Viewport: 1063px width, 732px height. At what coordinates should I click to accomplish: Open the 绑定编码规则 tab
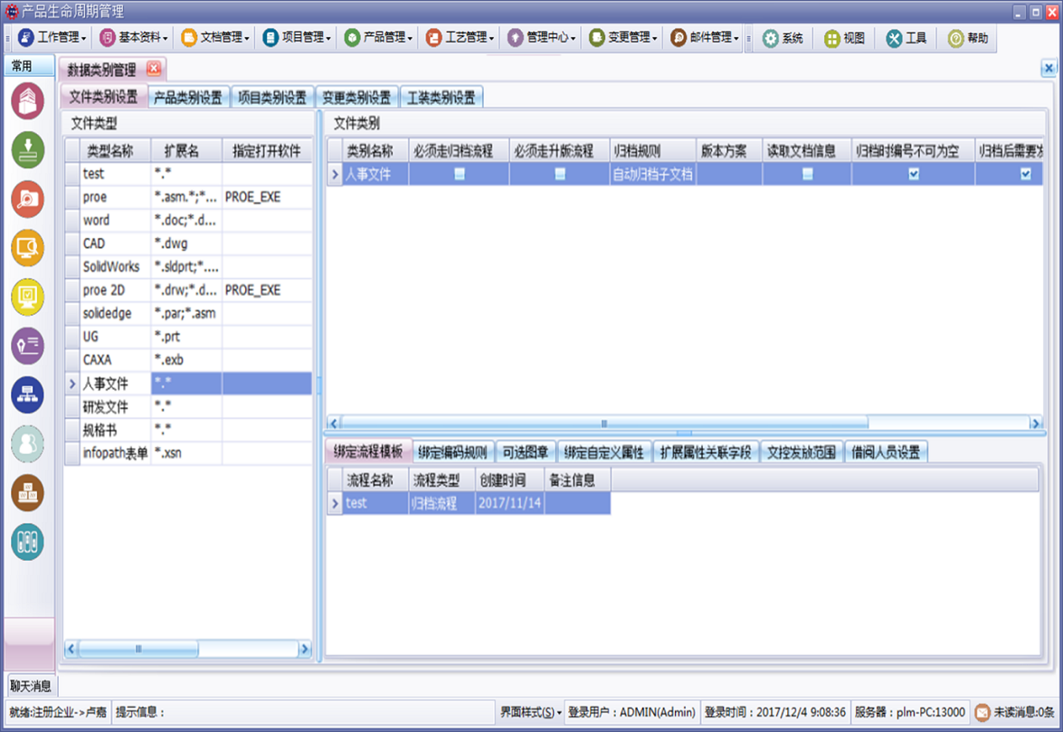coord(452,452)
